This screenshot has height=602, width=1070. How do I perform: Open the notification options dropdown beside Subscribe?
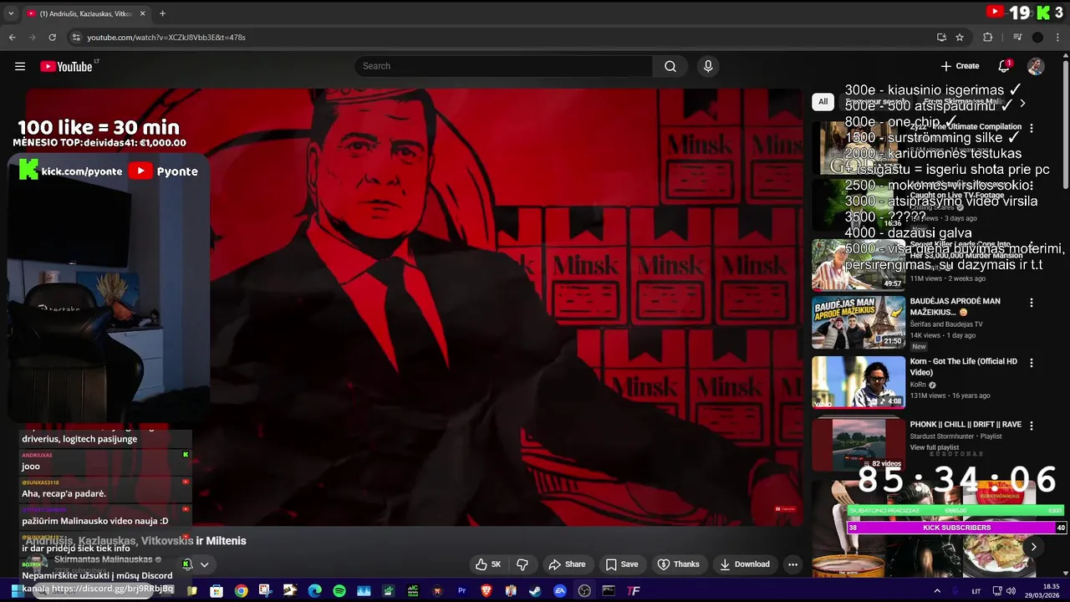204,564
